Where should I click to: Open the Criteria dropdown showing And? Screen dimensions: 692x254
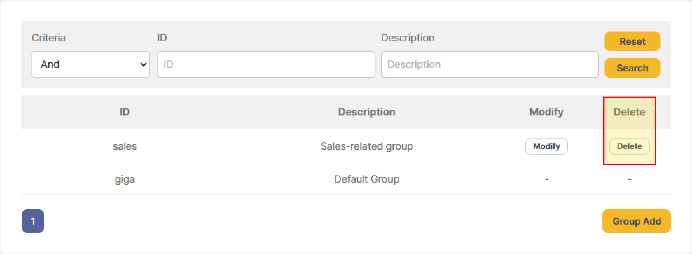[x=90, y=64]
